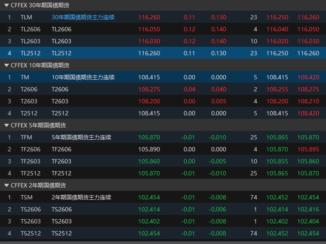Click ask price 102.404 in TS2603 row
The image size is (326, 244).
[308, 221]
